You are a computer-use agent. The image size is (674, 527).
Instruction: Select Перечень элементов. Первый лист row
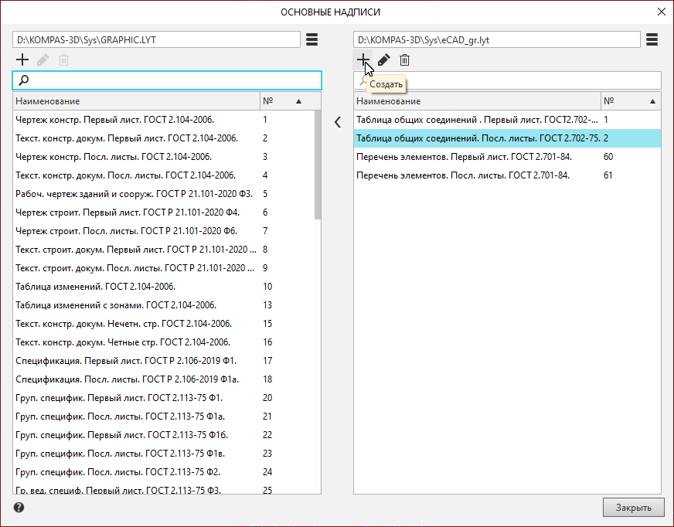coord(464,157)
